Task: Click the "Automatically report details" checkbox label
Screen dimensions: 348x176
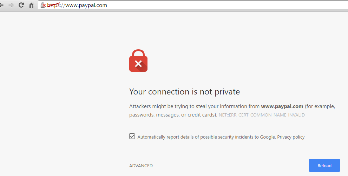Action: click(x=206, y=137)
